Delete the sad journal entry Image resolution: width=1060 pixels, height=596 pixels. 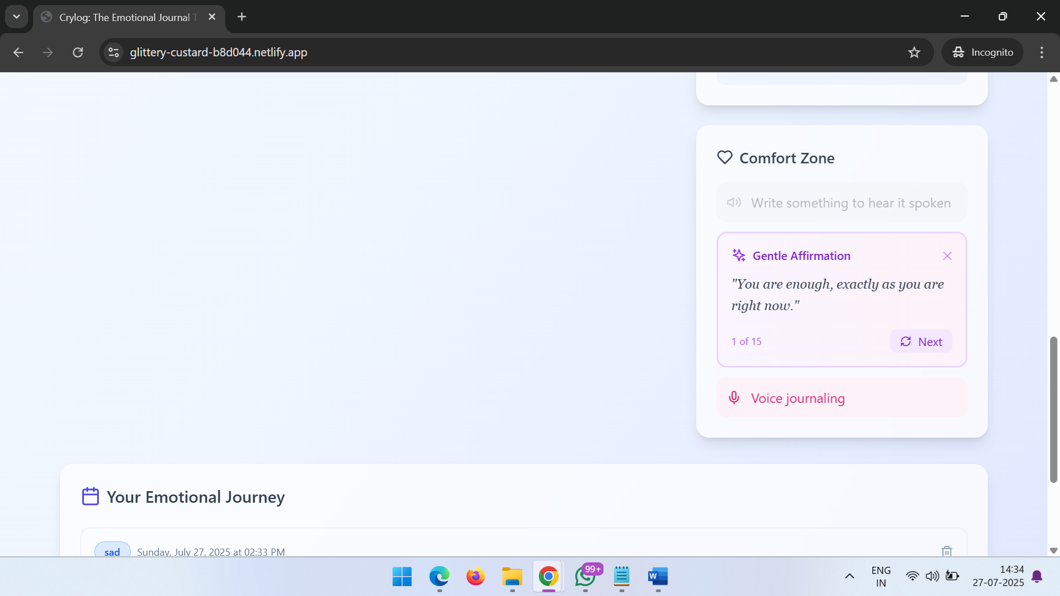point(946,551)
